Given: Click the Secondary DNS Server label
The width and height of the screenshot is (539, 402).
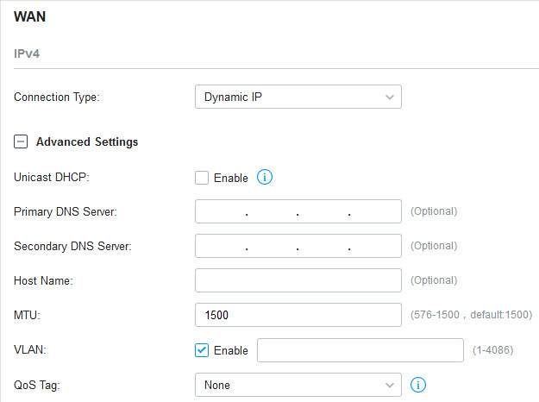Looking at the screenshot, I should click(x=72, y=246).
